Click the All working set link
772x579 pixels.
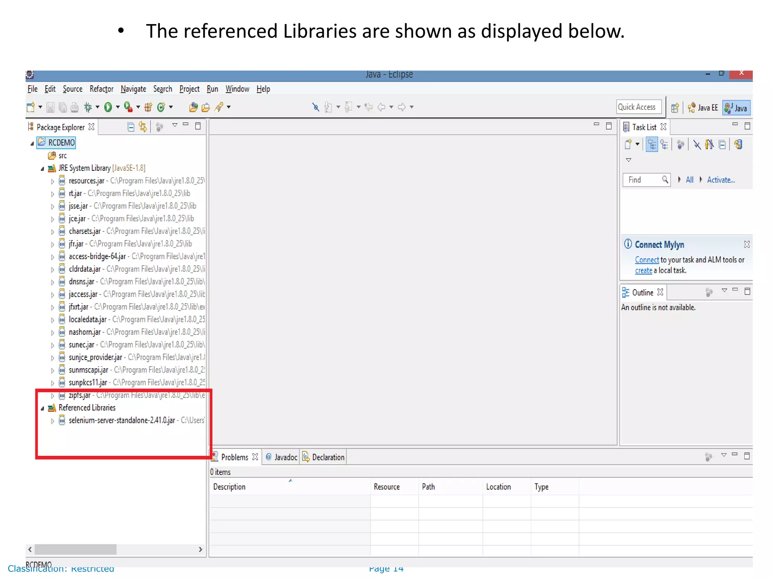point(689,180)
